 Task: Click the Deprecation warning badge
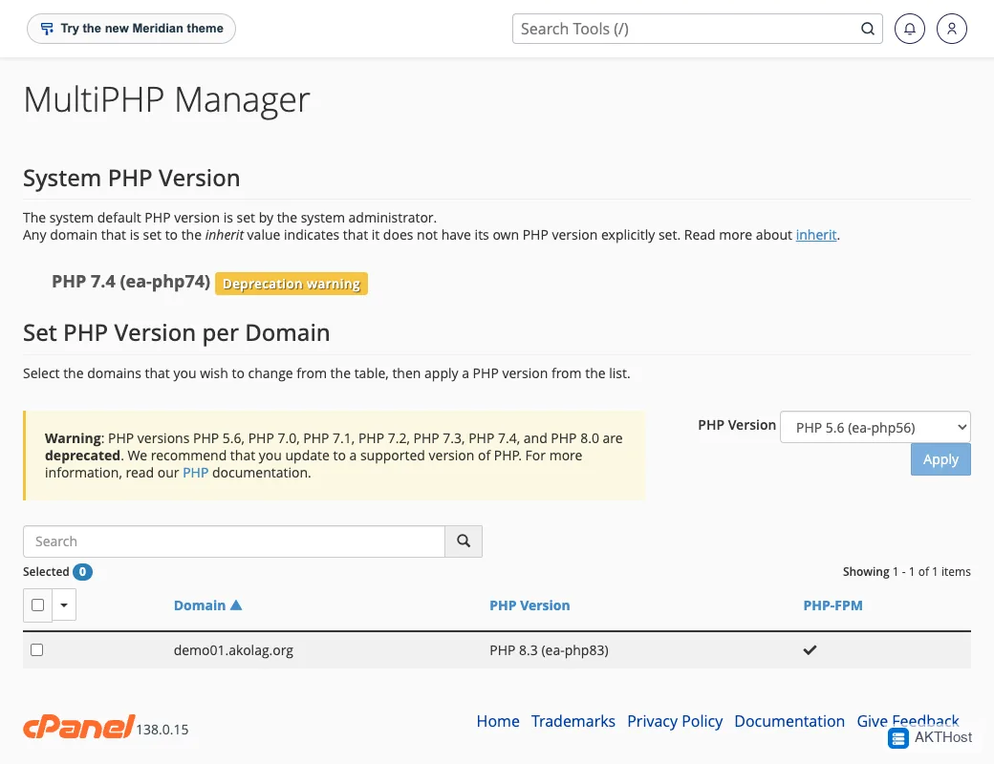(291, 284)
